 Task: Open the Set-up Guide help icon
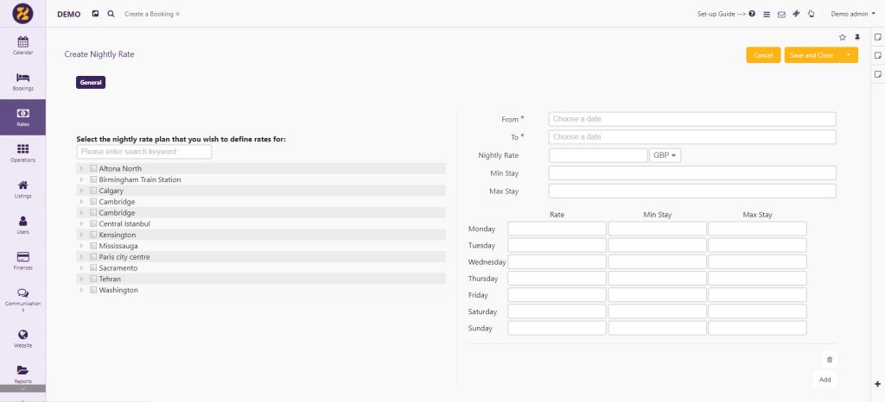(752, 14)
